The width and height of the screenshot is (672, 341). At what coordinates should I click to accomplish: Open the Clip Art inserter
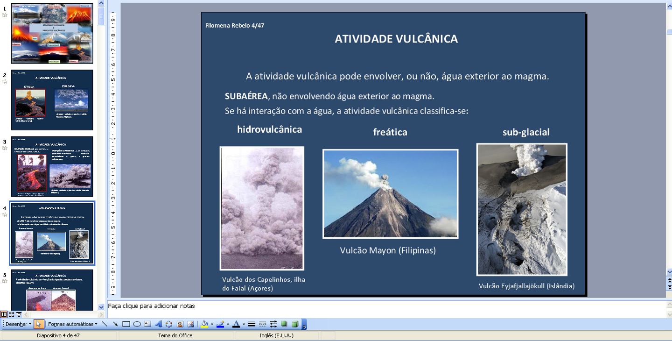click(x=180, y=324)
